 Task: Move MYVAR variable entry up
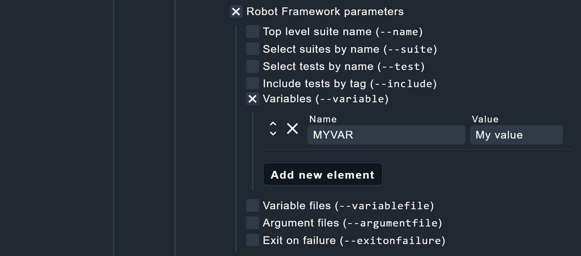pyautogui.click(x=273, y=124)
